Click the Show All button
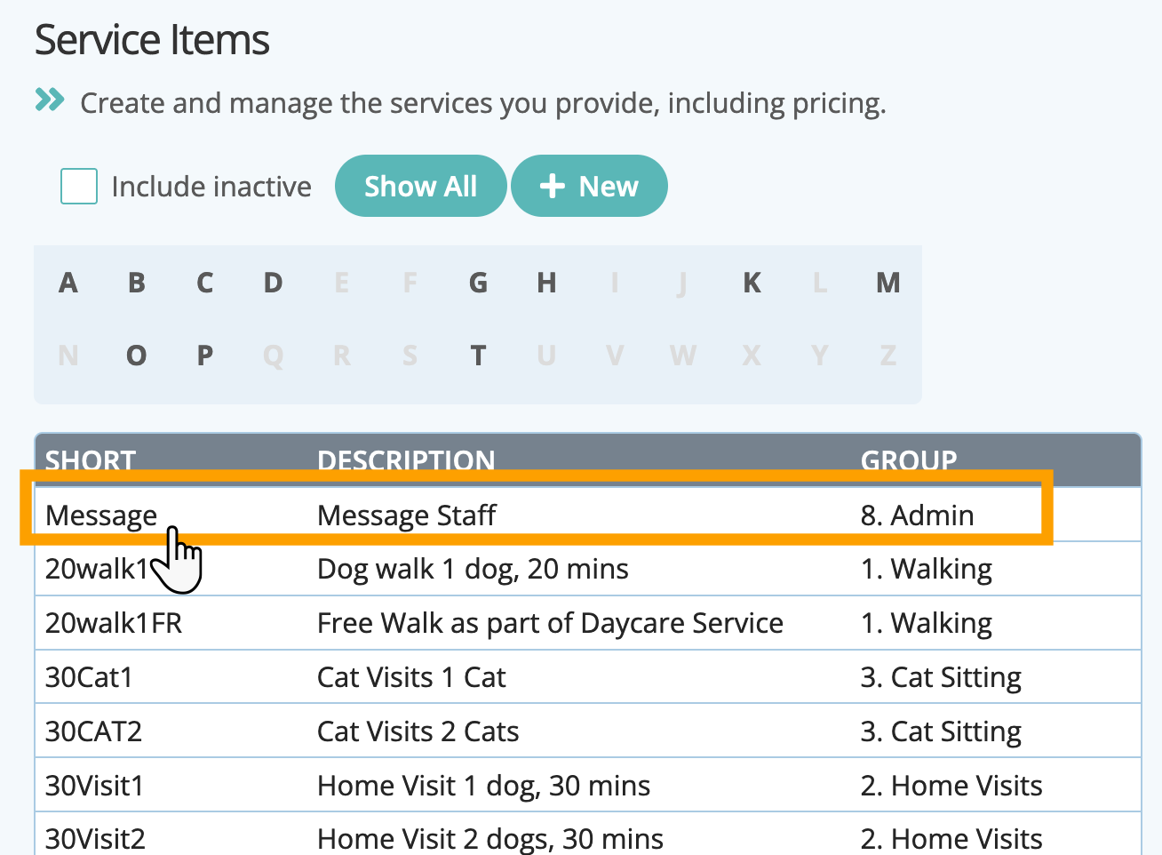The height and width of the screenshot is (855, 1162). pyautogui.click(x=420, y=186)
